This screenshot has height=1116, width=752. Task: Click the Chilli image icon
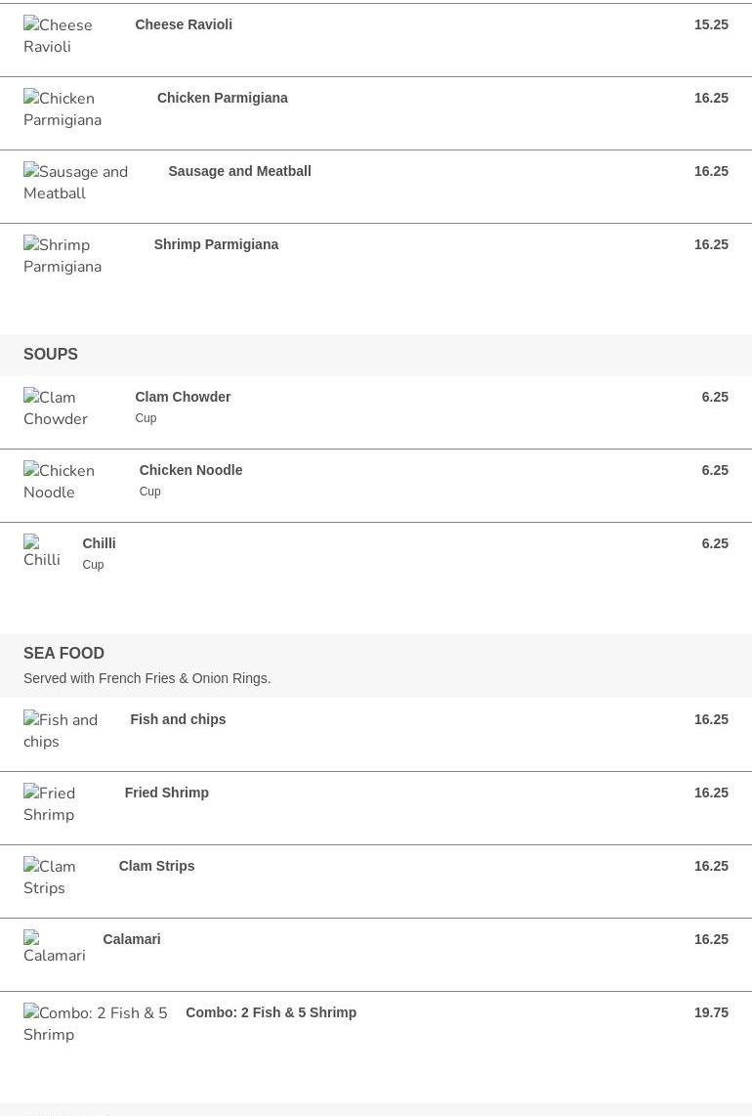(42, 551)
